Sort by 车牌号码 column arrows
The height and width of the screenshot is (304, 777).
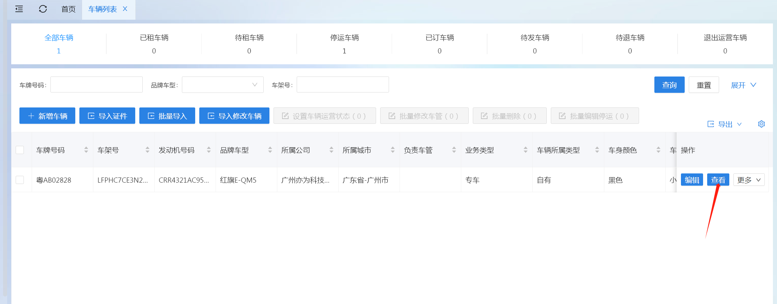point(86,150)
